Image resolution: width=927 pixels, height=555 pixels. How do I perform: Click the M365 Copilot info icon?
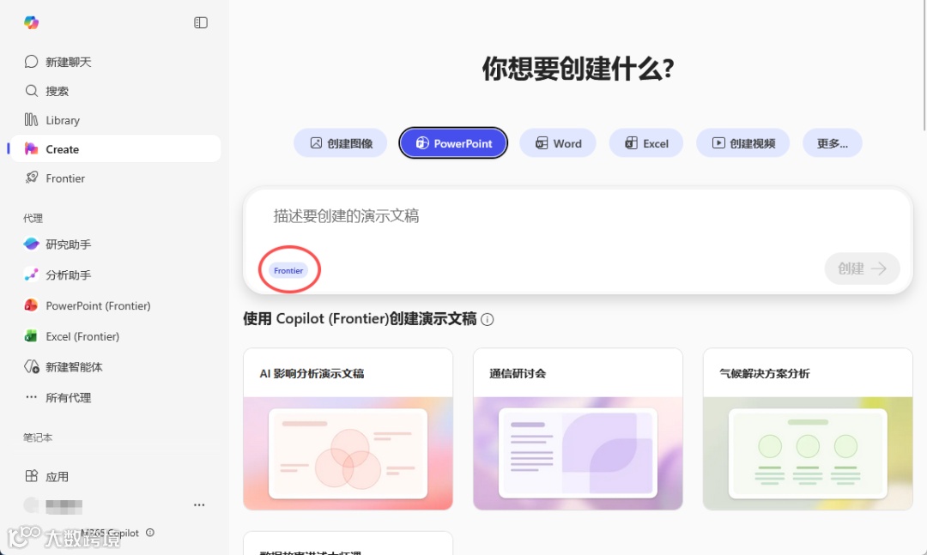150,533
